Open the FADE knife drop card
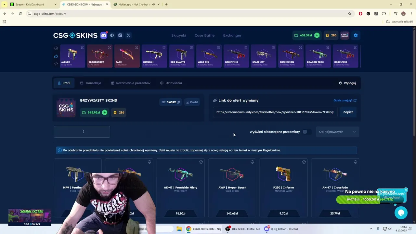The height and width of the screenshot is (234, 416). [x=127, y=56]
